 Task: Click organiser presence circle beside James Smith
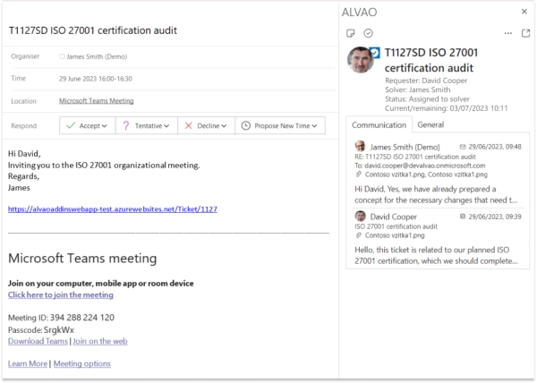62,56
